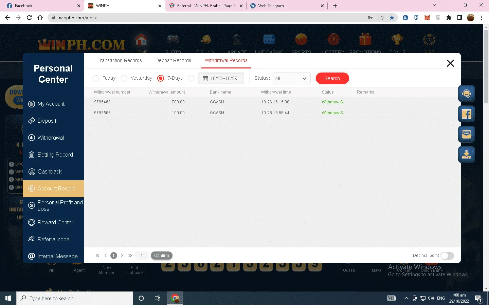Go to next page of records
This screenshot has height=305, width=489.
coord(122,256)
